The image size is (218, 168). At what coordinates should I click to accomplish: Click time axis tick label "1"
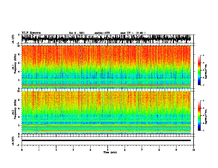[x=39, y=150]
